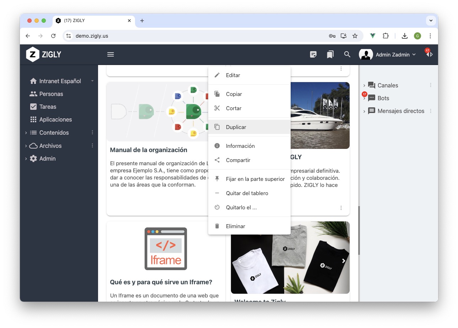This screenshot has height=328, width=458.
Task: Toggle the hamburger menu icon
Action: (111, 54)
